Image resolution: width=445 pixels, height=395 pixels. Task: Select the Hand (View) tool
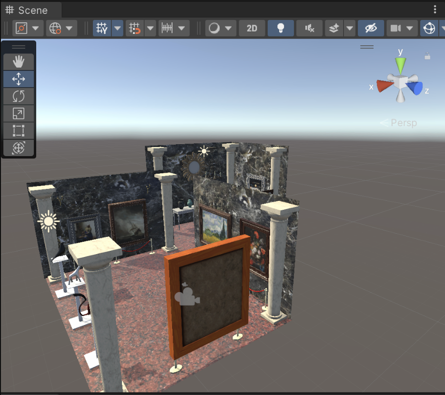pos(19,61)
